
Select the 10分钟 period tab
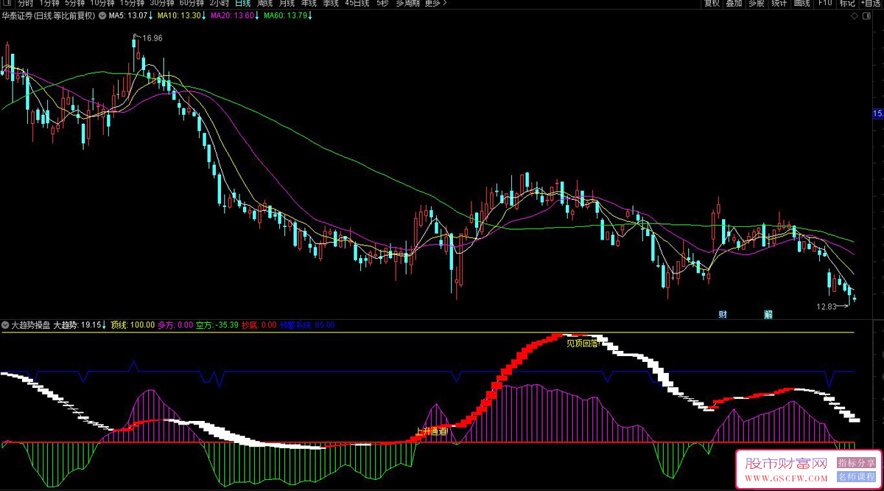[102, 3]
